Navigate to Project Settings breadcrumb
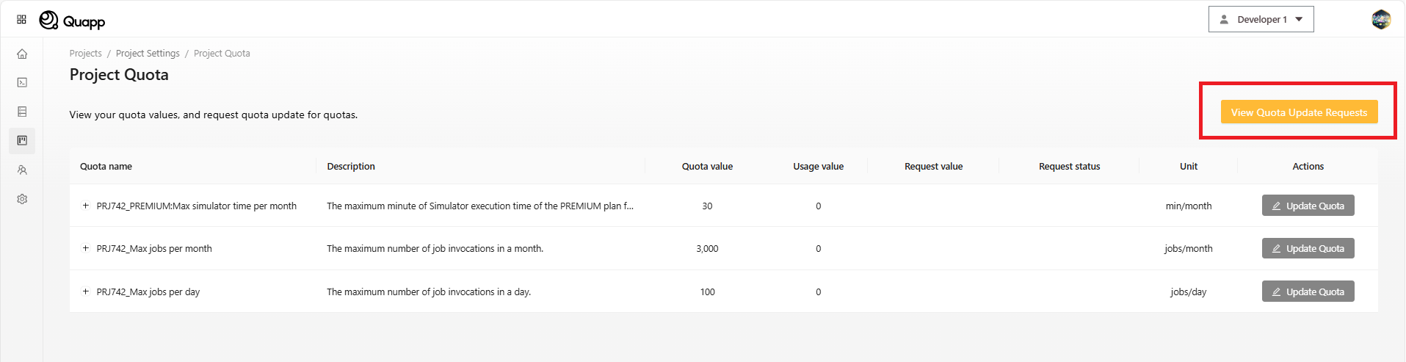This screenshot has width=1406, height=362. (x=148, y=54)
